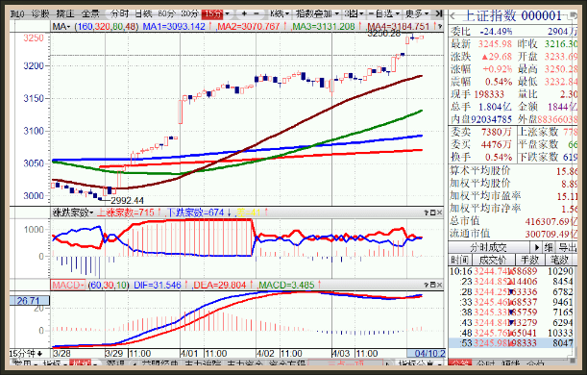Screen dimensions: 587x375
Task: Switch to 30分 period
Action: point(190,13)
